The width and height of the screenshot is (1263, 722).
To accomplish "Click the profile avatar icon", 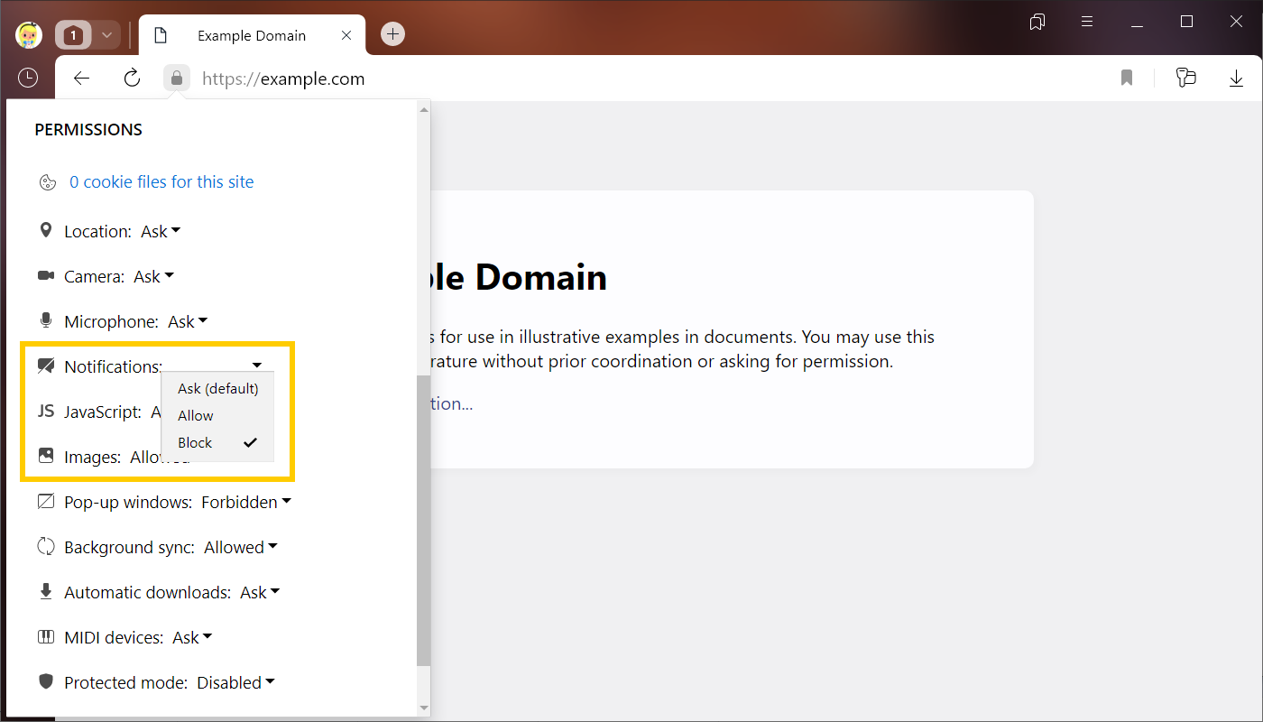I will click(x=29, y=35).
